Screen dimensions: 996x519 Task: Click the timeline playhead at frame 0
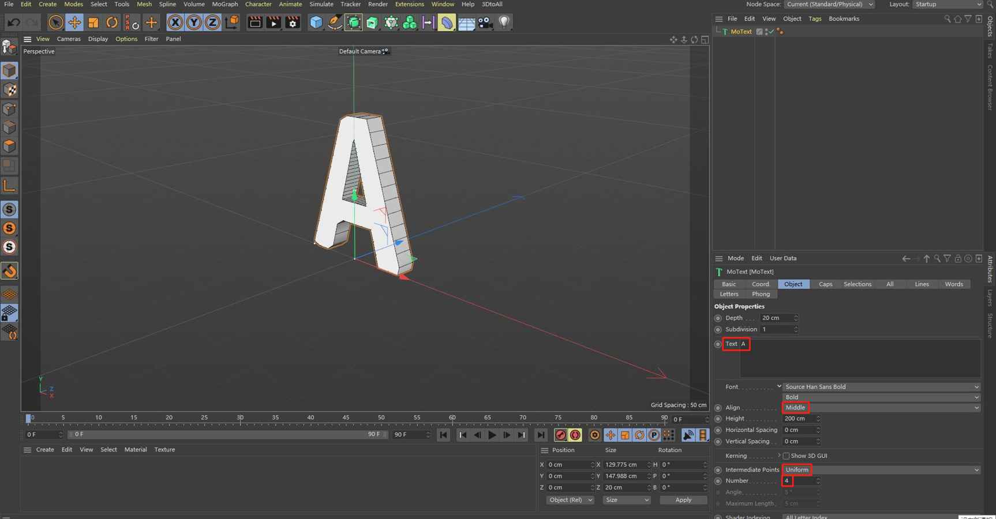coord(28,418)
